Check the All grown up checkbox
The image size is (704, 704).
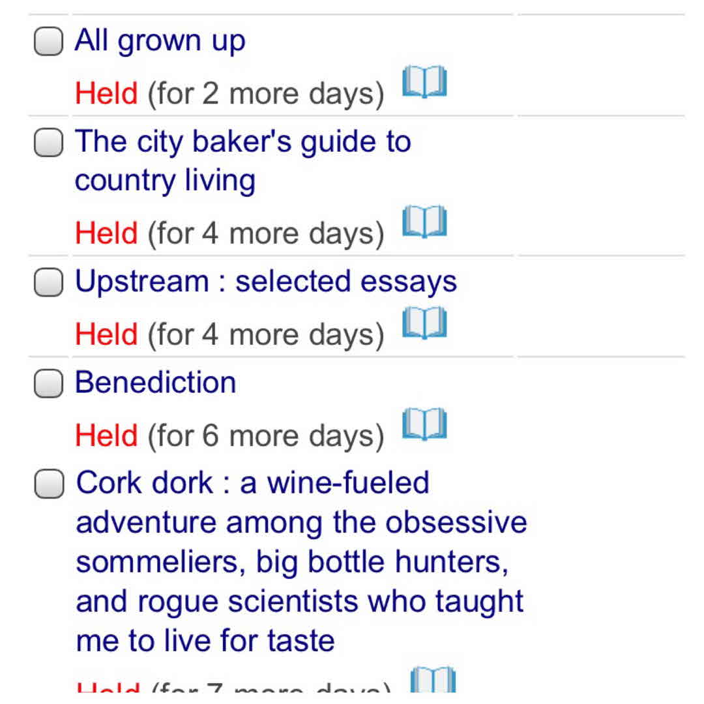(x=48, y=42)
